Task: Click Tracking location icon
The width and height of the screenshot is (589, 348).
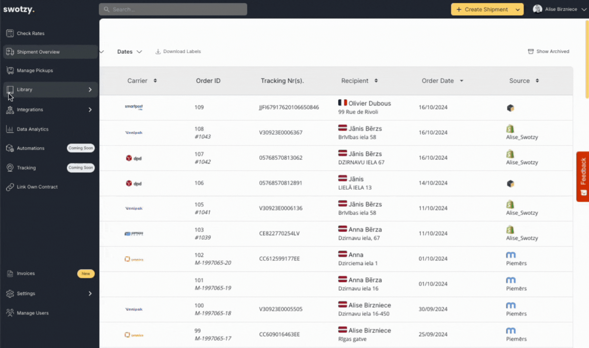Action: 10,168
